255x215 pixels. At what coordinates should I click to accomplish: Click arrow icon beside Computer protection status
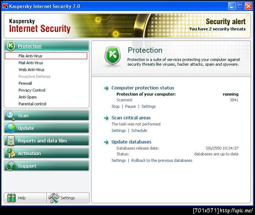tap(106, 88)
